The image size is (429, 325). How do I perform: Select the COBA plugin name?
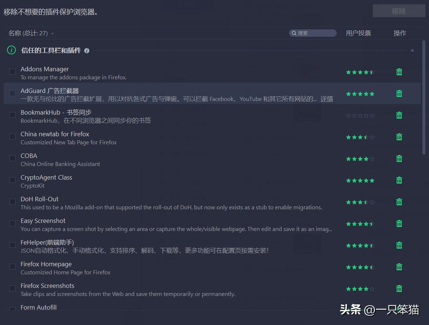[29, 156]
